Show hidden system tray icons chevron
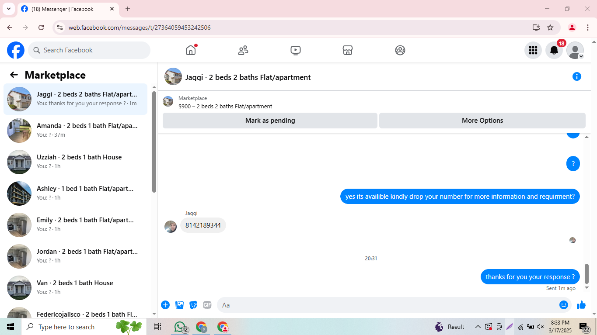Viewport: 597px width, 335px height. [478, 327]
